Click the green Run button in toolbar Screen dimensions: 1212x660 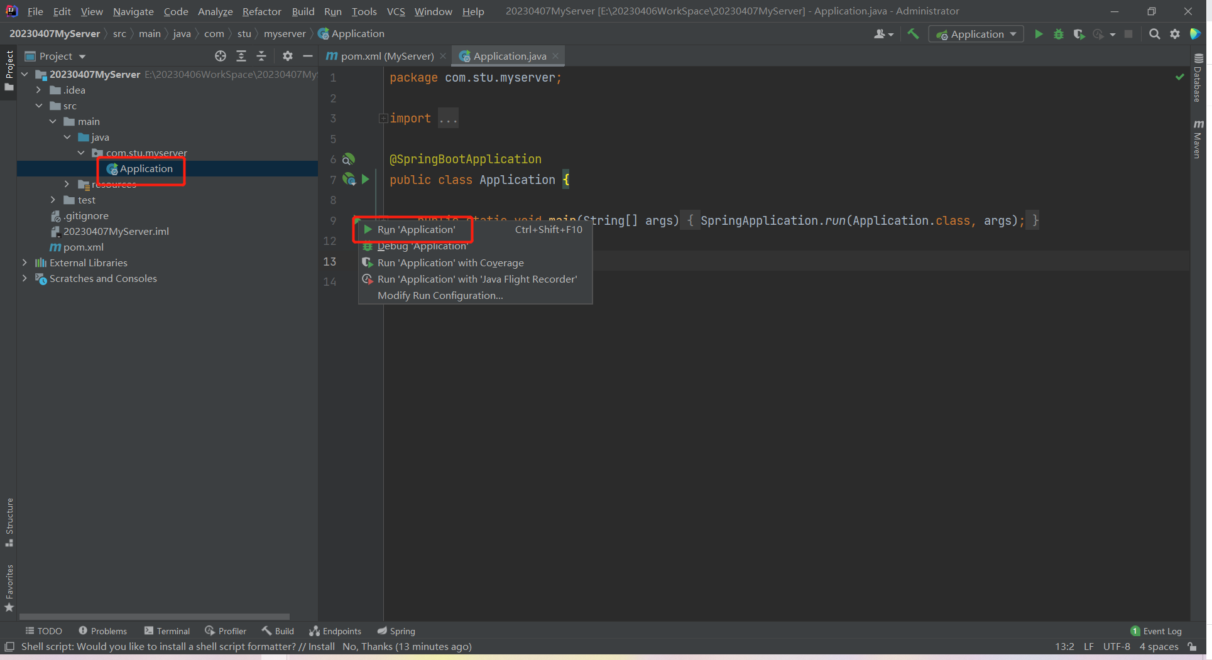[1039, 34]
